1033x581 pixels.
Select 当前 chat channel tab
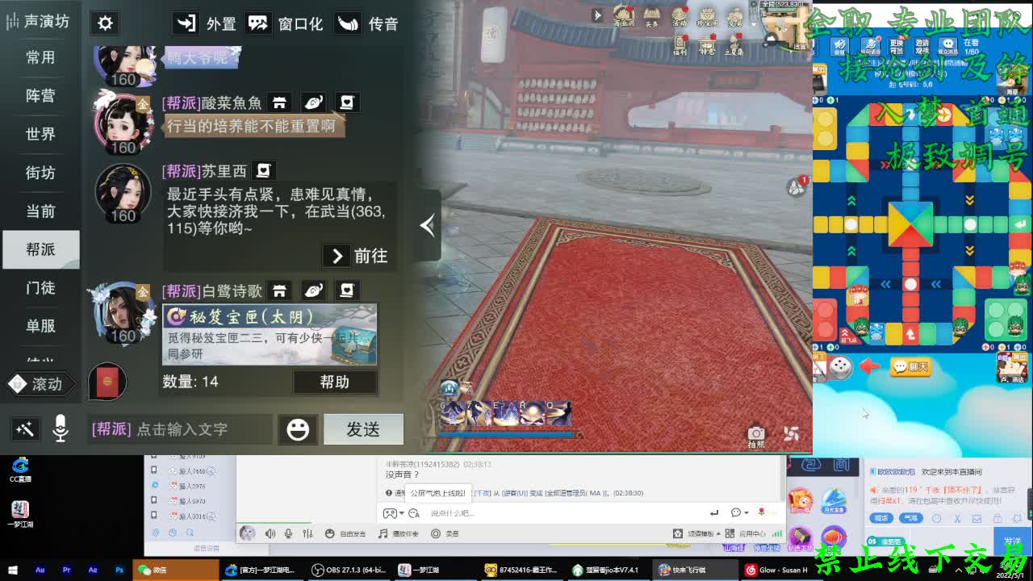point(40,211)
